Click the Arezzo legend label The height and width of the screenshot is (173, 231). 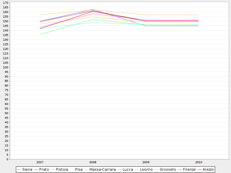click(x=208, y=170)
